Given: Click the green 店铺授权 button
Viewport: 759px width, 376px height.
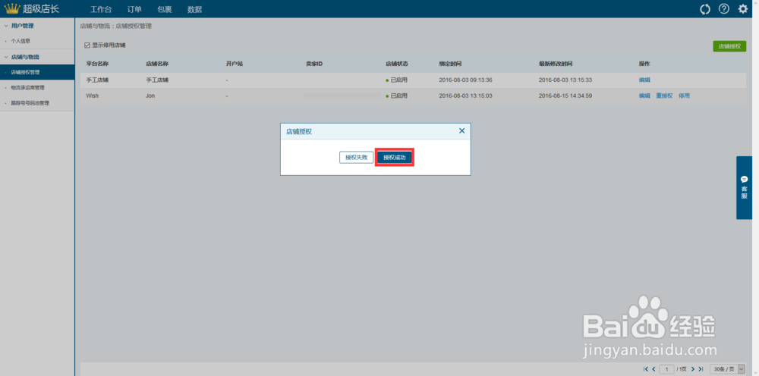Looking at the screenshot, I should point(729,46).
